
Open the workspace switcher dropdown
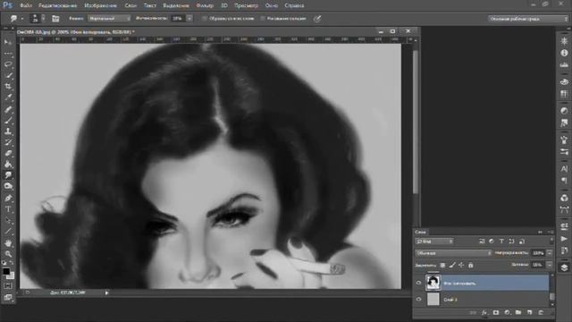528,19
